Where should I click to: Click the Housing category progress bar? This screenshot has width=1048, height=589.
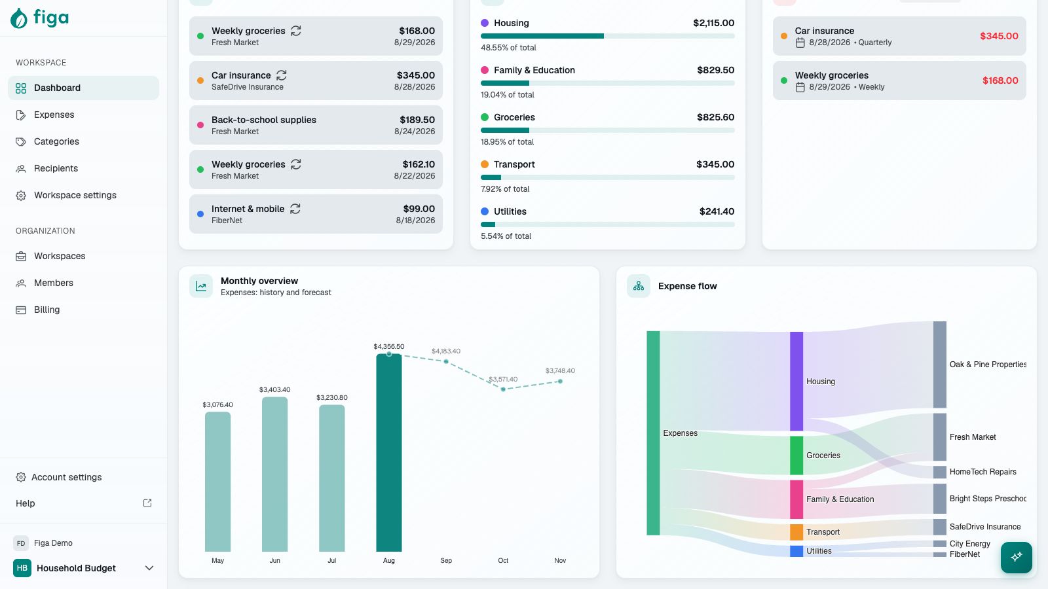click(x=607, y=36)
